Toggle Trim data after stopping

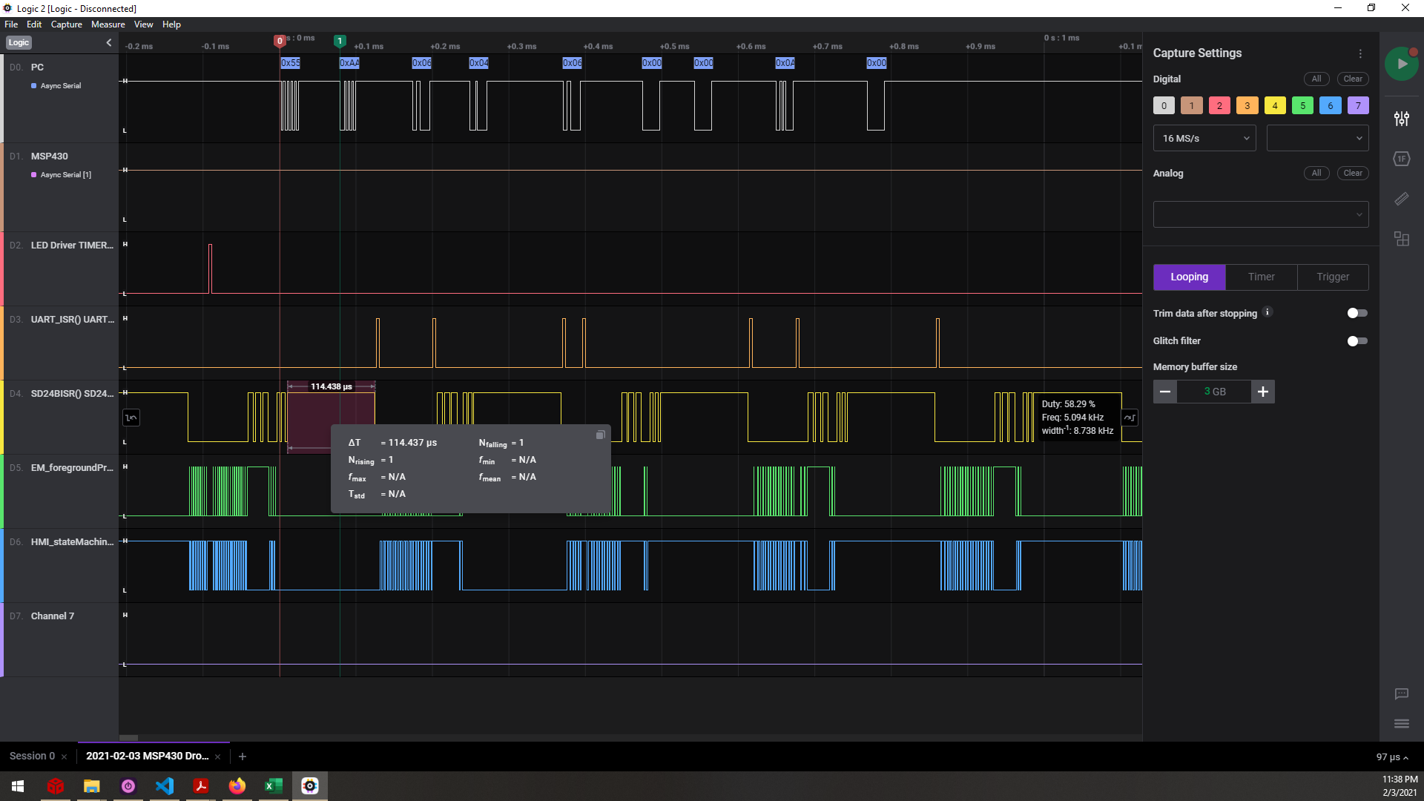[1357, 313]
